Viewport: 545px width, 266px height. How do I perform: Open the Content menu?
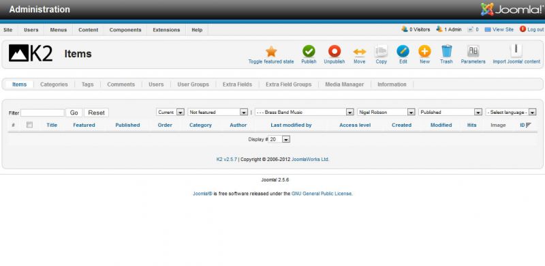pos(89,29)
